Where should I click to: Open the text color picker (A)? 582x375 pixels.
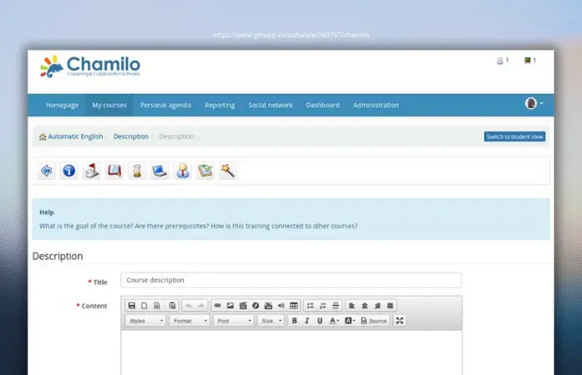[x=334, y=321]
